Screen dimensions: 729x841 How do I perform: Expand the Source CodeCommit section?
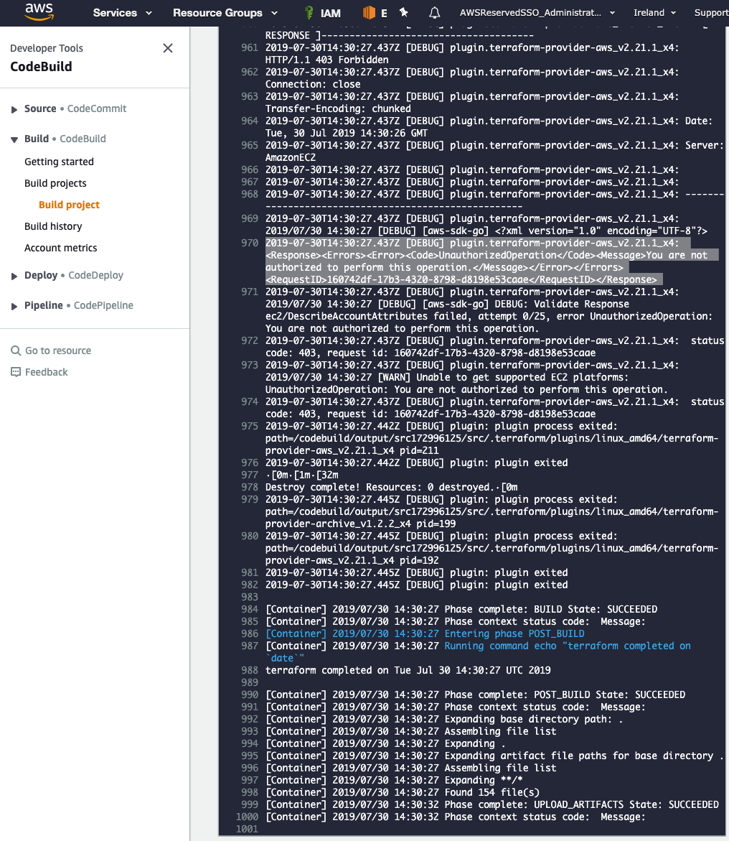click(x=14, y=109)
